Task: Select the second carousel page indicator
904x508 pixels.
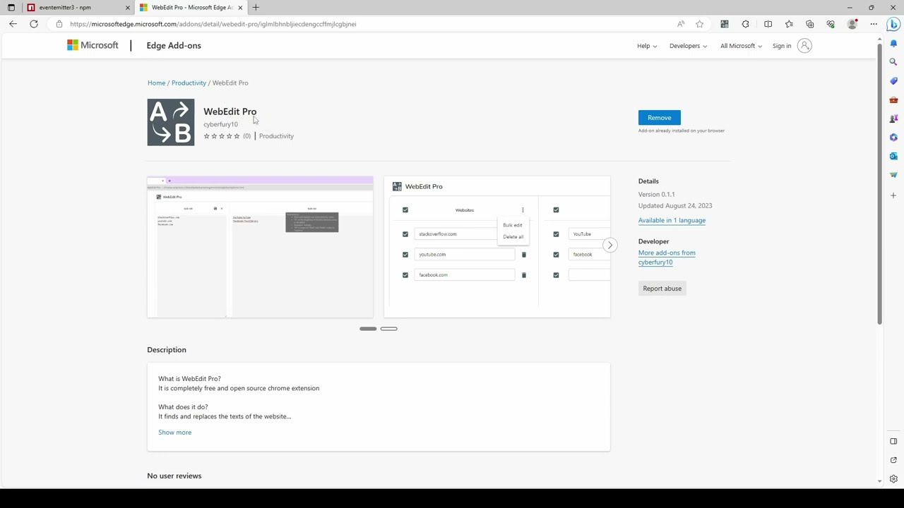Action: click(388, 329)
